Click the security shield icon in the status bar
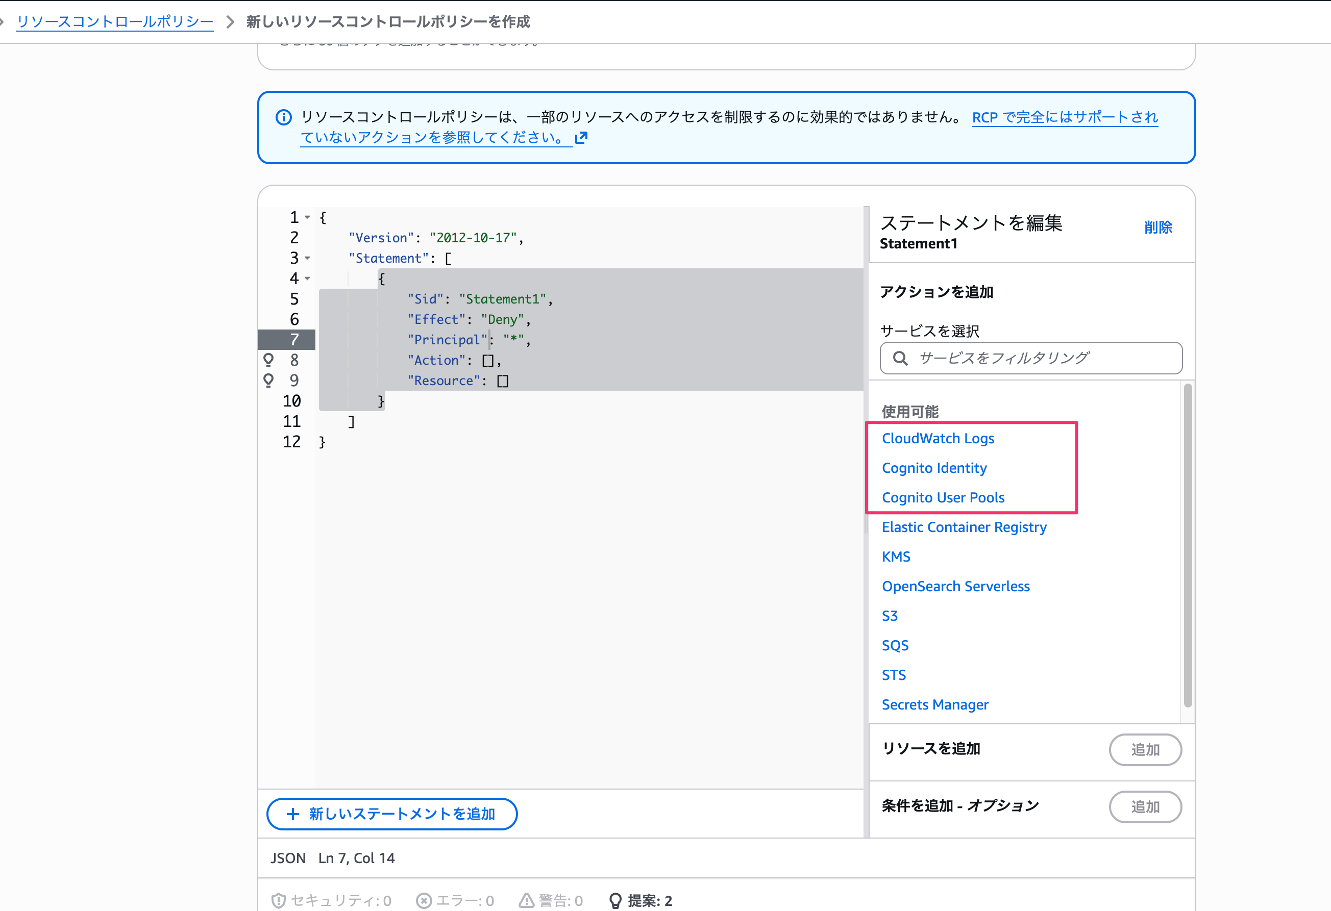Screen dimensions: 1331x911 tap(278, 900)
